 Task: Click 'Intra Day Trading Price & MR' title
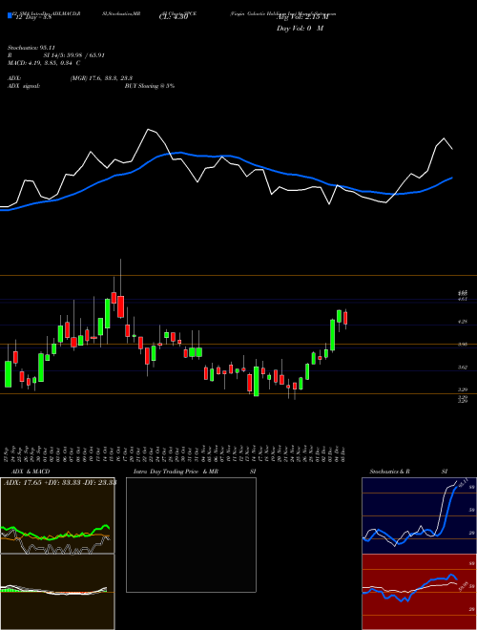click(176, 472)
